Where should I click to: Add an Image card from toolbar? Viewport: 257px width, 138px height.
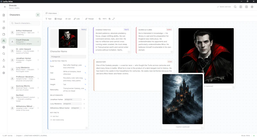coord(58,19)
